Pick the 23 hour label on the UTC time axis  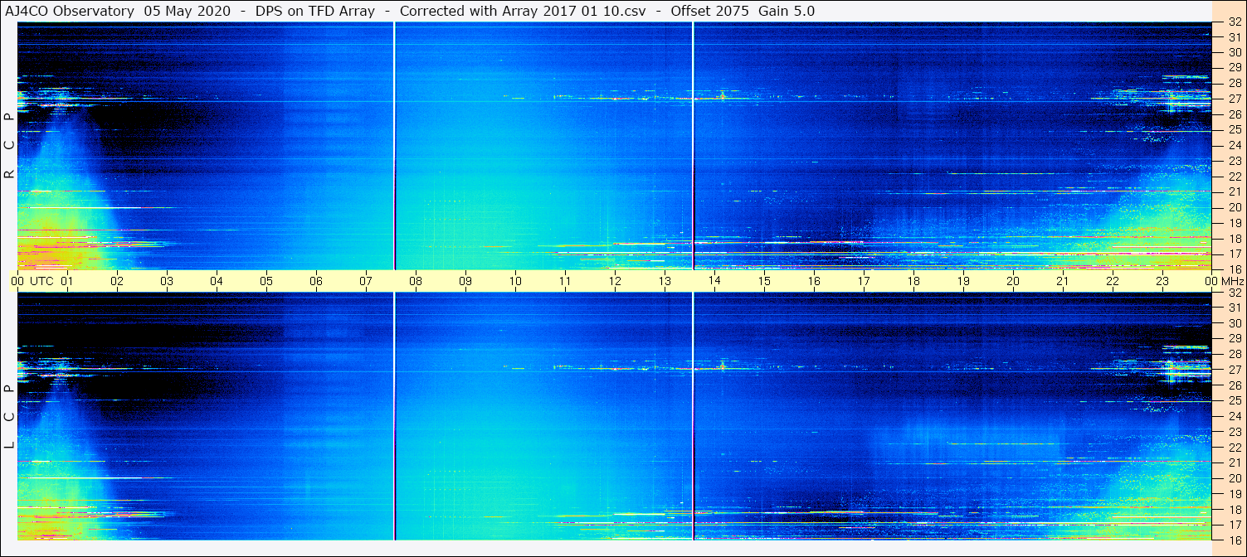click(x=1162, y=281)
